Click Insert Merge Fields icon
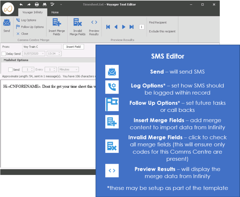 [57, 23]
